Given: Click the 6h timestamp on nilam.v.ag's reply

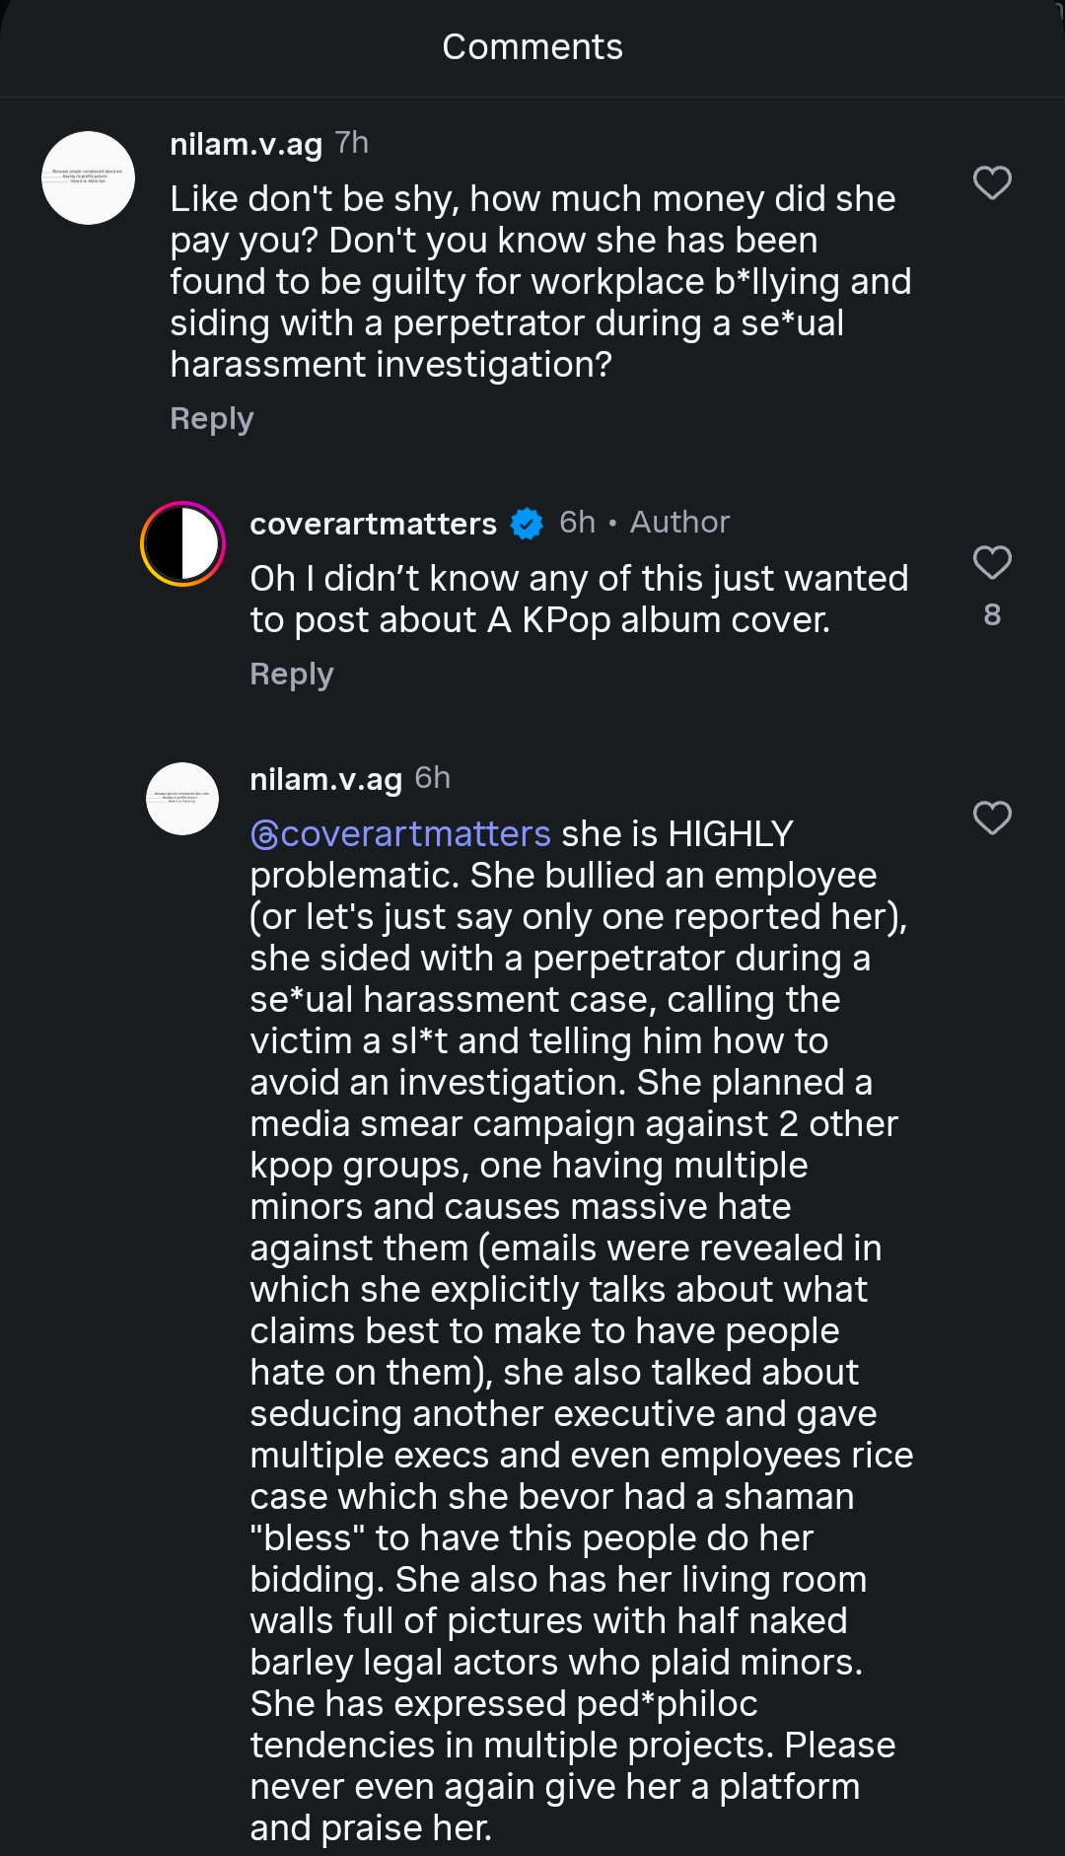Looking at the screenshot, I should pos(433,778).
